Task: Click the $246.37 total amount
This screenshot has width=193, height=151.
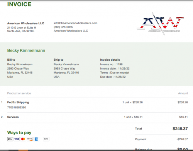Action: click(x=180, y=129)
